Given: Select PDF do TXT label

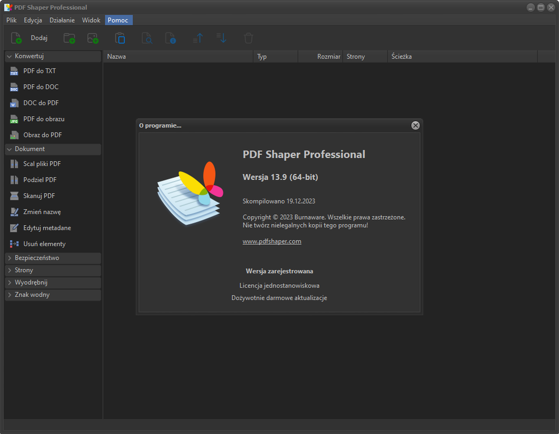Looking at the screenshot, I should (40, 71).
